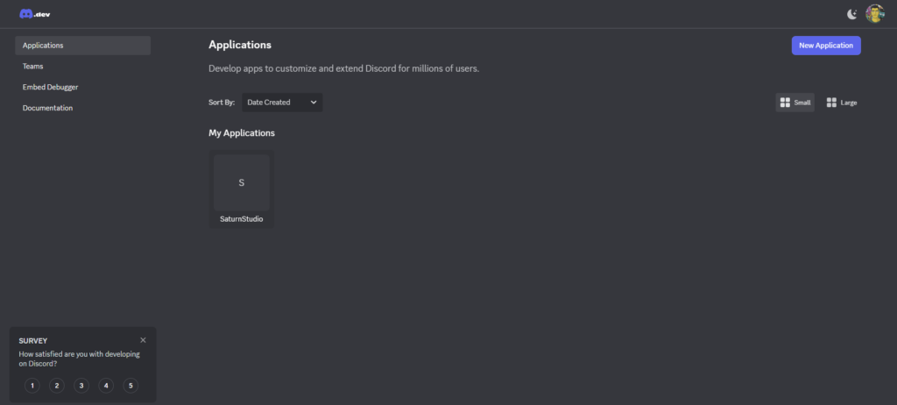Close the Survey popup
Viewport: 897px width, 405px height.
tap(143, 340)
